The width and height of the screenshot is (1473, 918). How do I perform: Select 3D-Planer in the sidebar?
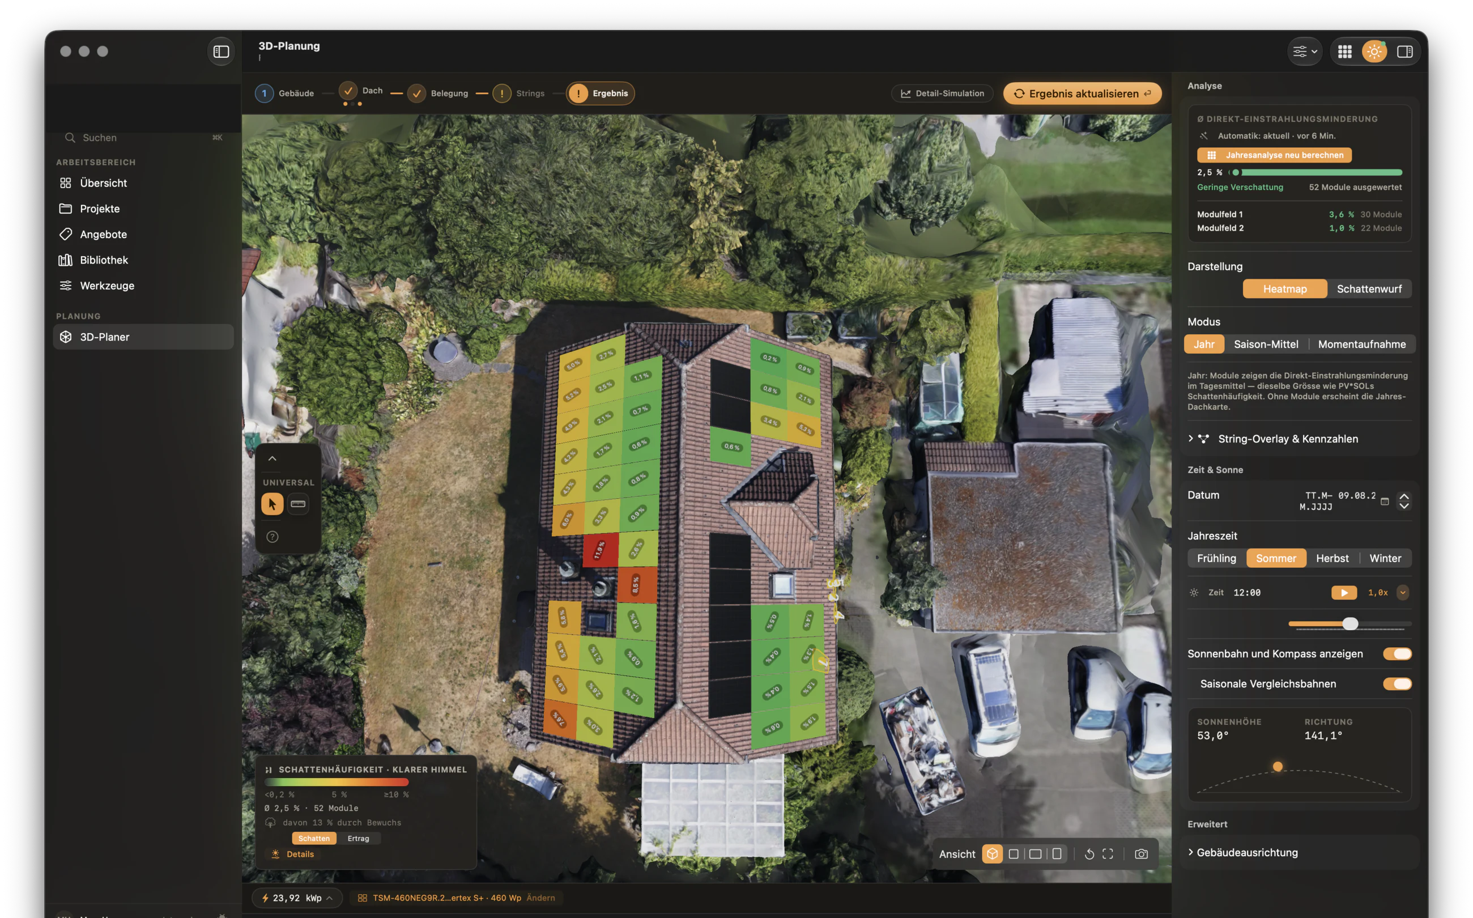[x=143, y=337]
